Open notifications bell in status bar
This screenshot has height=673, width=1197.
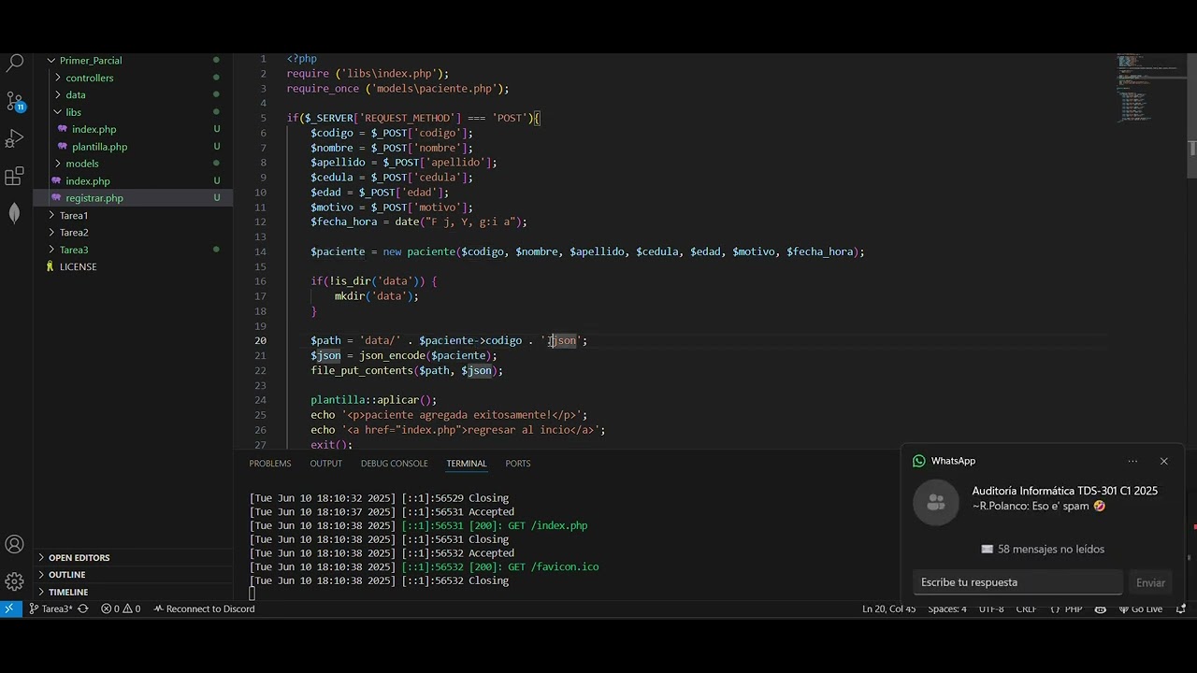pos(1178,609)
